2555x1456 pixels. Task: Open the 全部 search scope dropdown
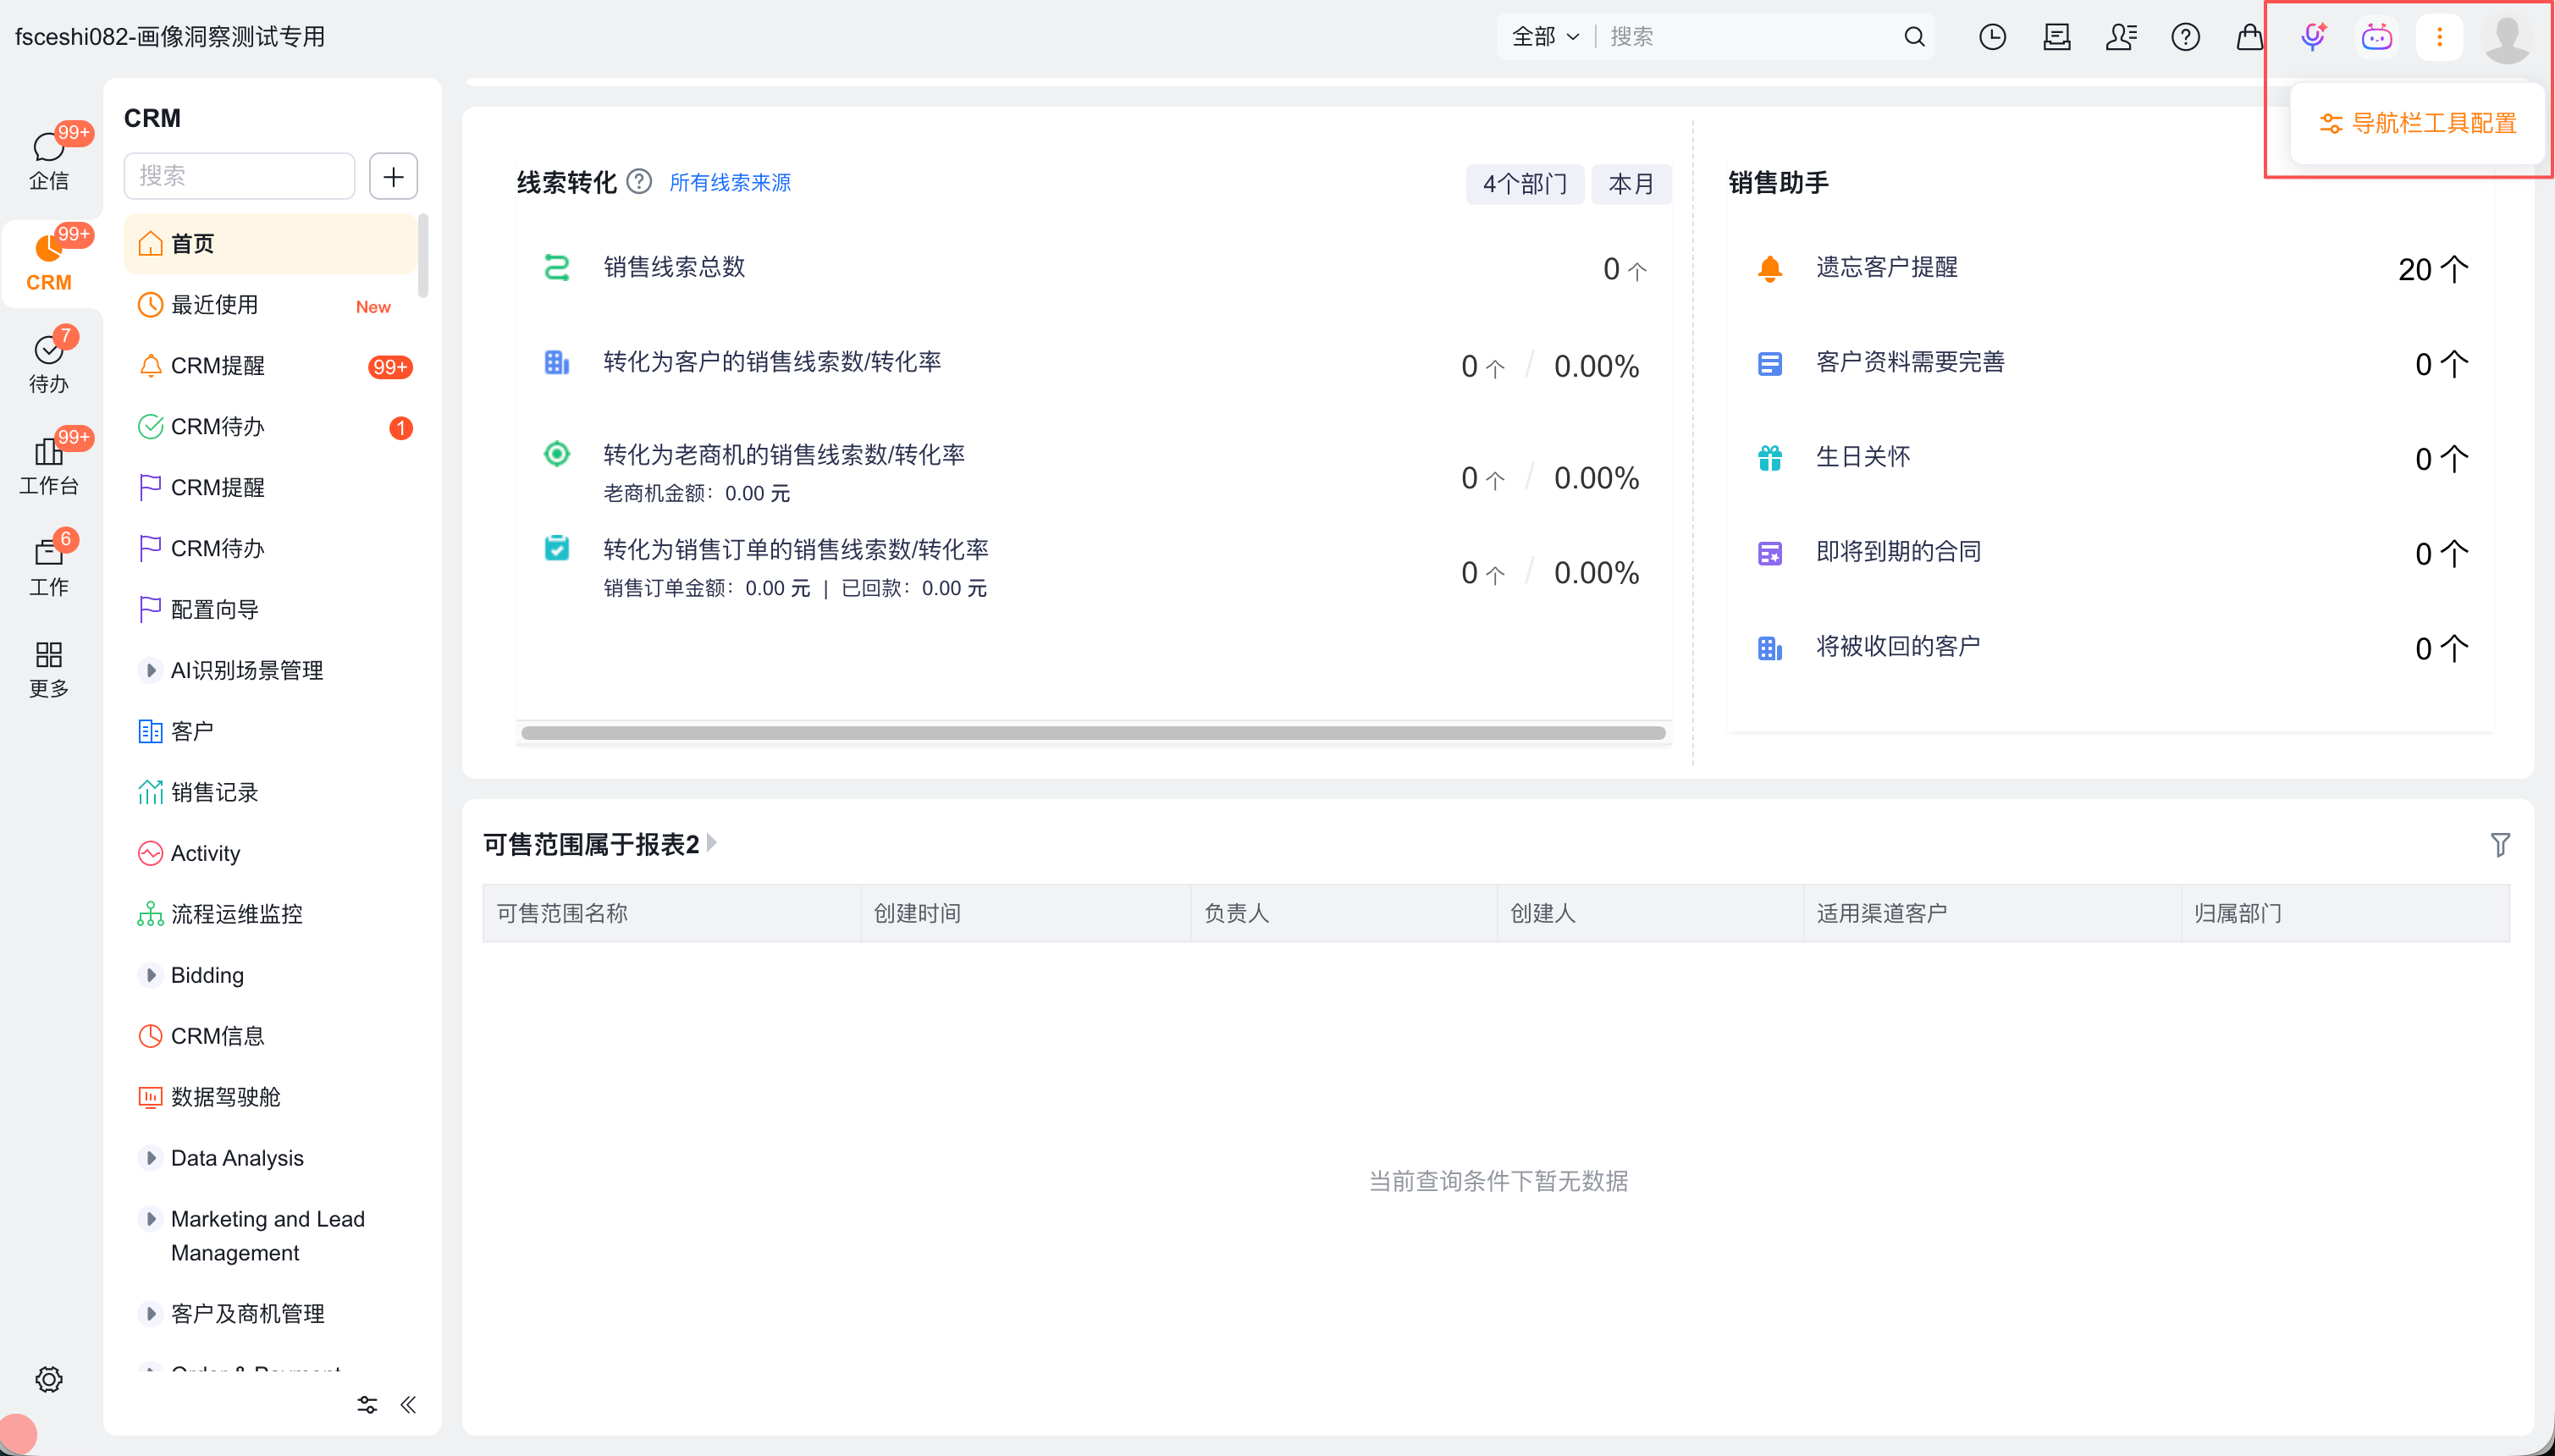[x=1545, y=37]
